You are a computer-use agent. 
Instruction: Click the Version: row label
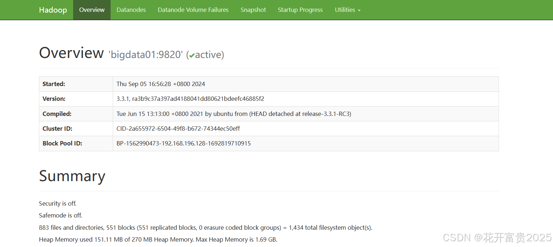[54, 99]
